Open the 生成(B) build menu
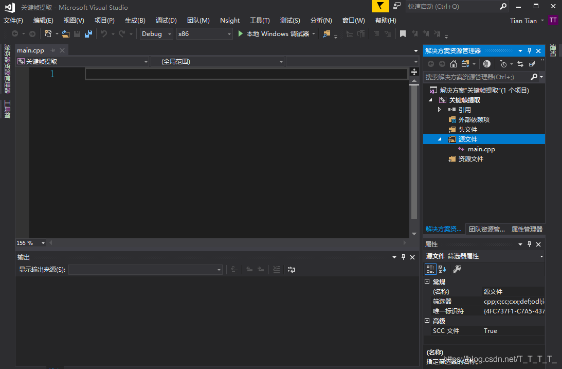The width and height of the screenshot is (562, 369). click(x=135, y=21)
